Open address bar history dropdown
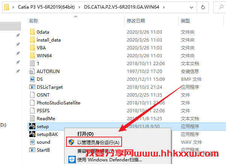The width and height of the screenshot is (226, 164). pos(191,7)
